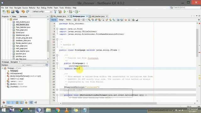Minimize the Navigator panel

point(47,62)
